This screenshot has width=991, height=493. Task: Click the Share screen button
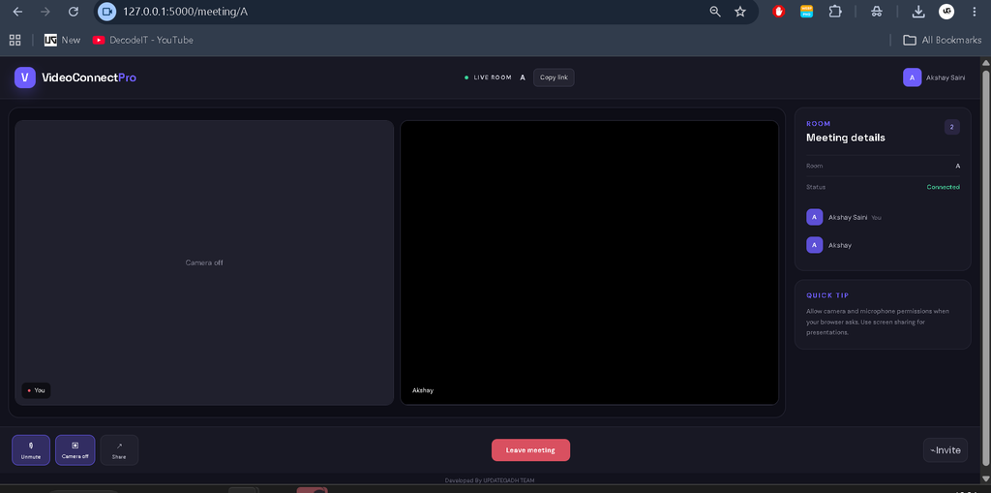coord(119,450)
